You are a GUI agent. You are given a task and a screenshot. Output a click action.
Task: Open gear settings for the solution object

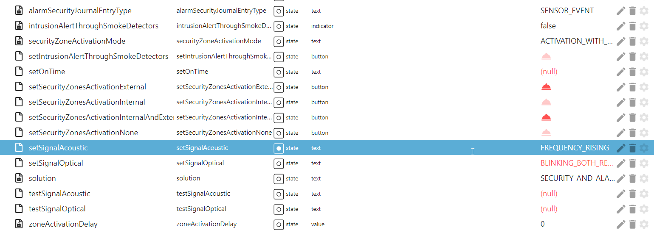pyautogui.click(x=644, y=178)
